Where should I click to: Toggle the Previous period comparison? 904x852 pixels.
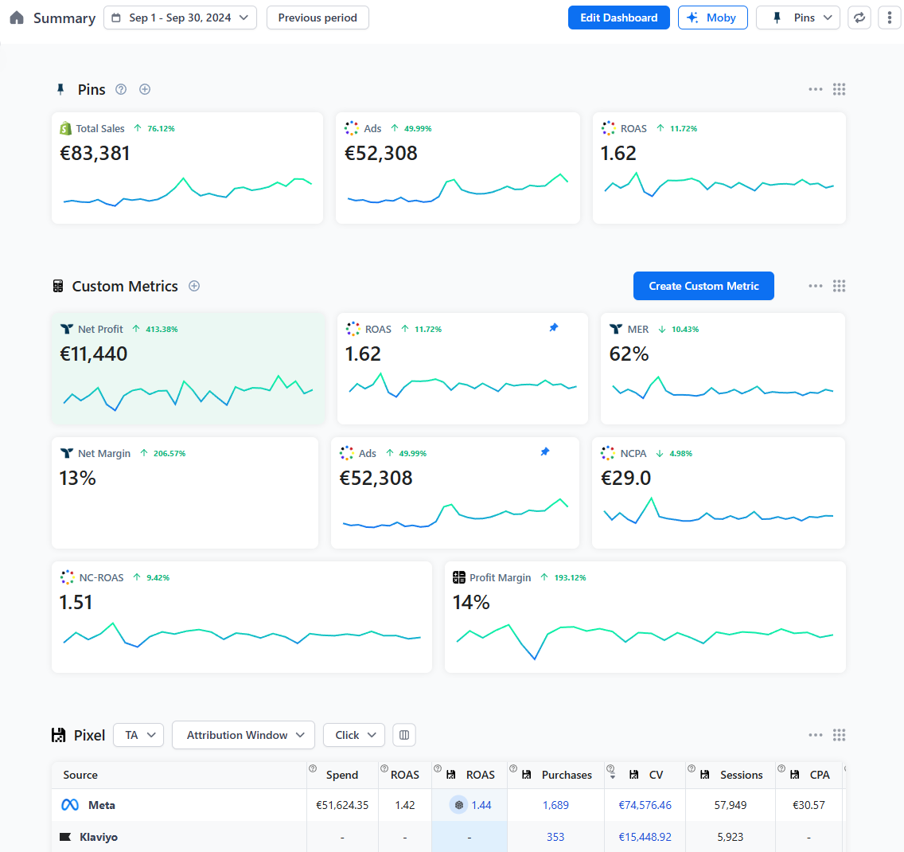click(318, 18)
